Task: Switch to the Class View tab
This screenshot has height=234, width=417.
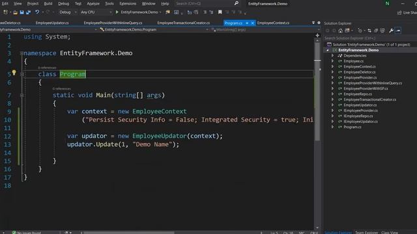Action: [390, 233]
